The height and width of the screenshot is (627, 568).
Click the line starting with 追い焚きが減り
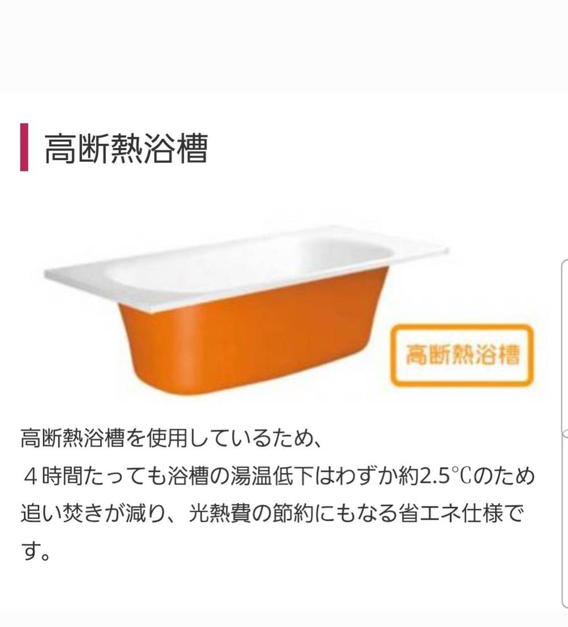(x=272, y=514)
